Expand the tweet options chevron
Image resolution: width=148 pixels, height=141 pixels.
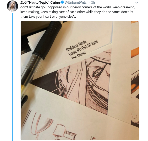[x=137, y=3]
